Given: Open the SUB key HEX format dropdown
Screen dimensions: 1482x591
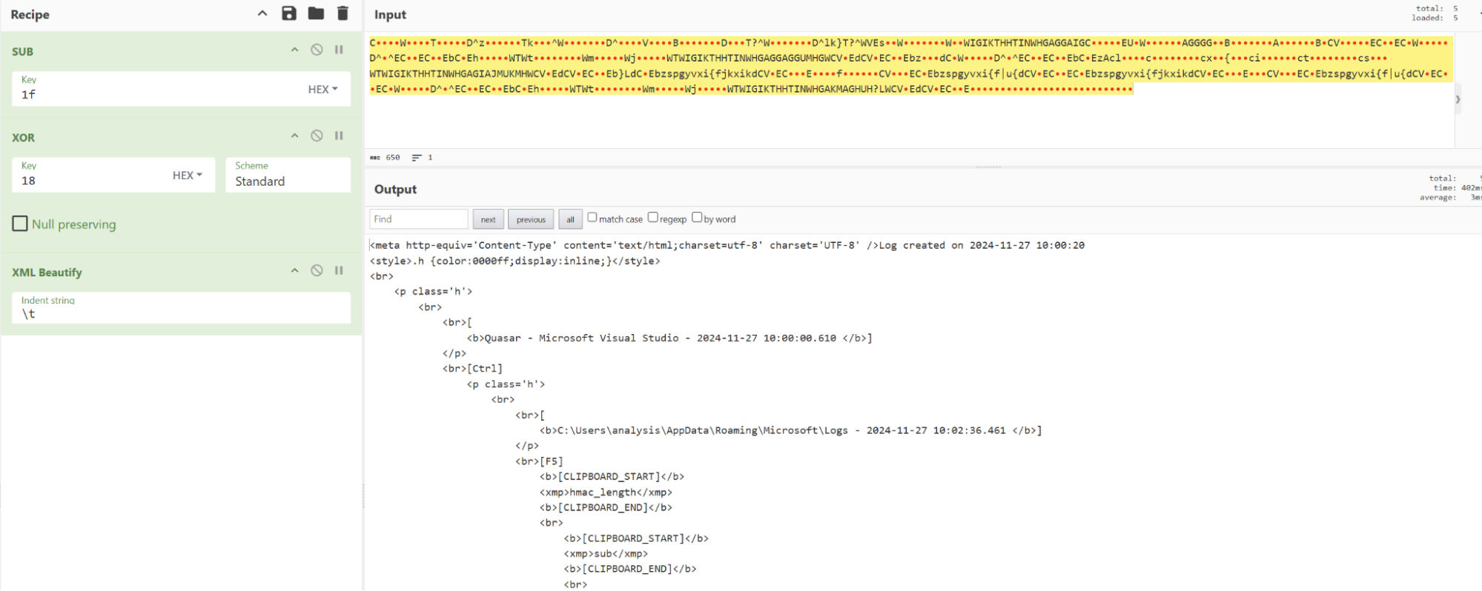Looking at the screenshot, I should click(323, 89).
